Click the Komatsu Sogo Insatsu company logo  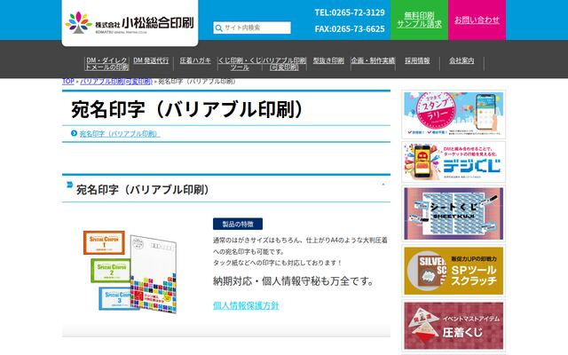[130, 23]
